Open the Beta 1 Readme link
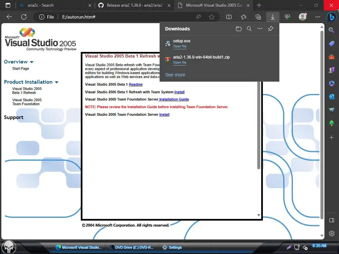The image size is (339, 254). pos(135,84)
